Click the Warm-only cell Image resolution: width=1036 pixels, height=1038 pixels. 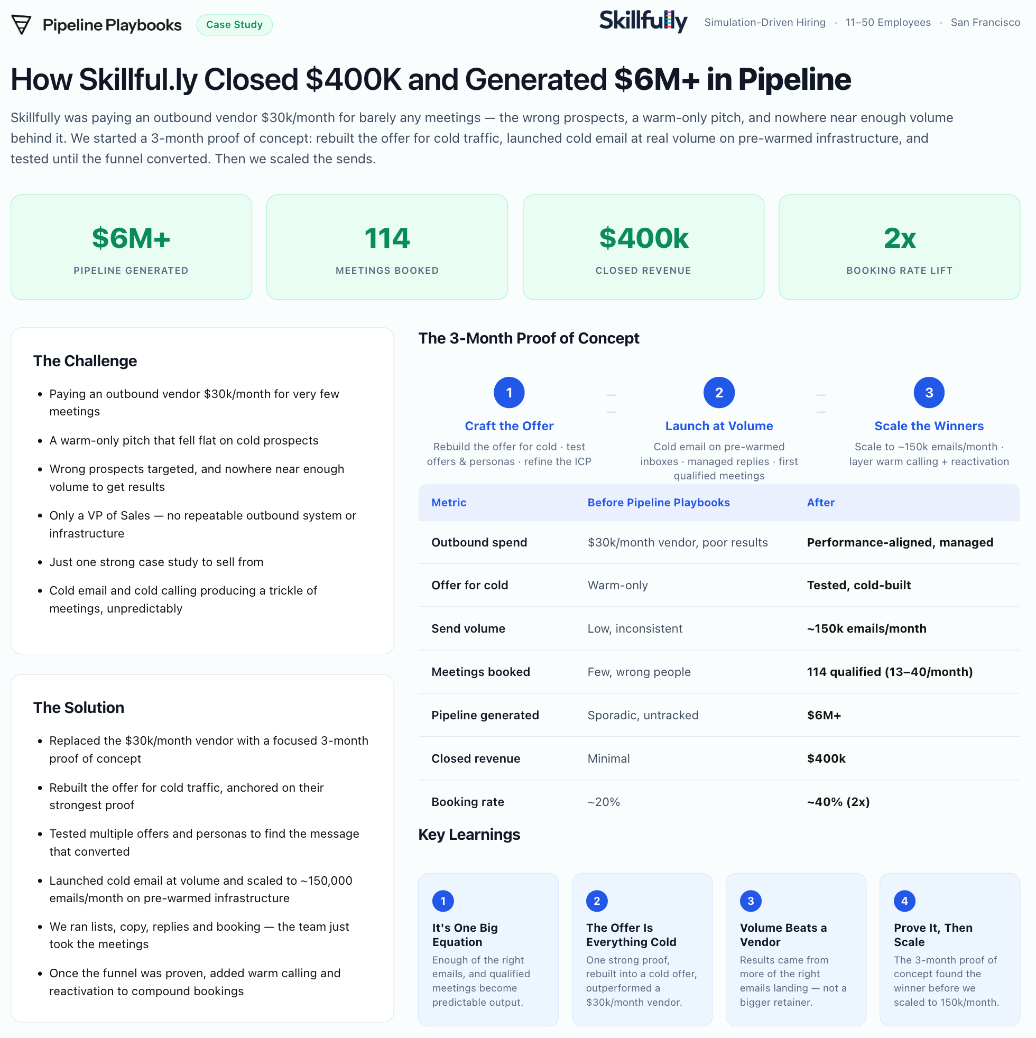(x=617, y=585)
